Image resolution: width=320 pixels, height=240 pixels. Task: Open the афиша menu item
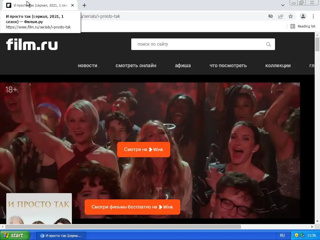tap(183, 66)
